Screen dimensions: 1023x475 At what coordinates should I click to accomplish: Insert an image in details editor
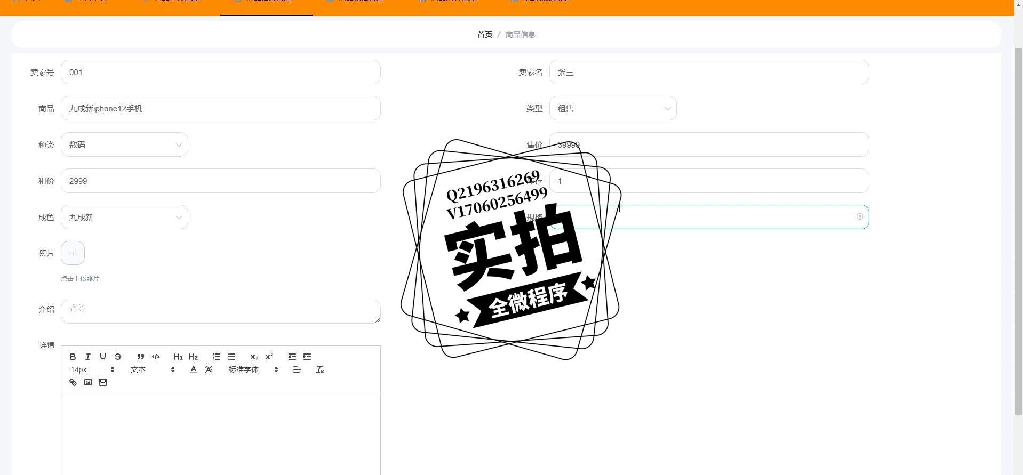click(x=88, y=382)
